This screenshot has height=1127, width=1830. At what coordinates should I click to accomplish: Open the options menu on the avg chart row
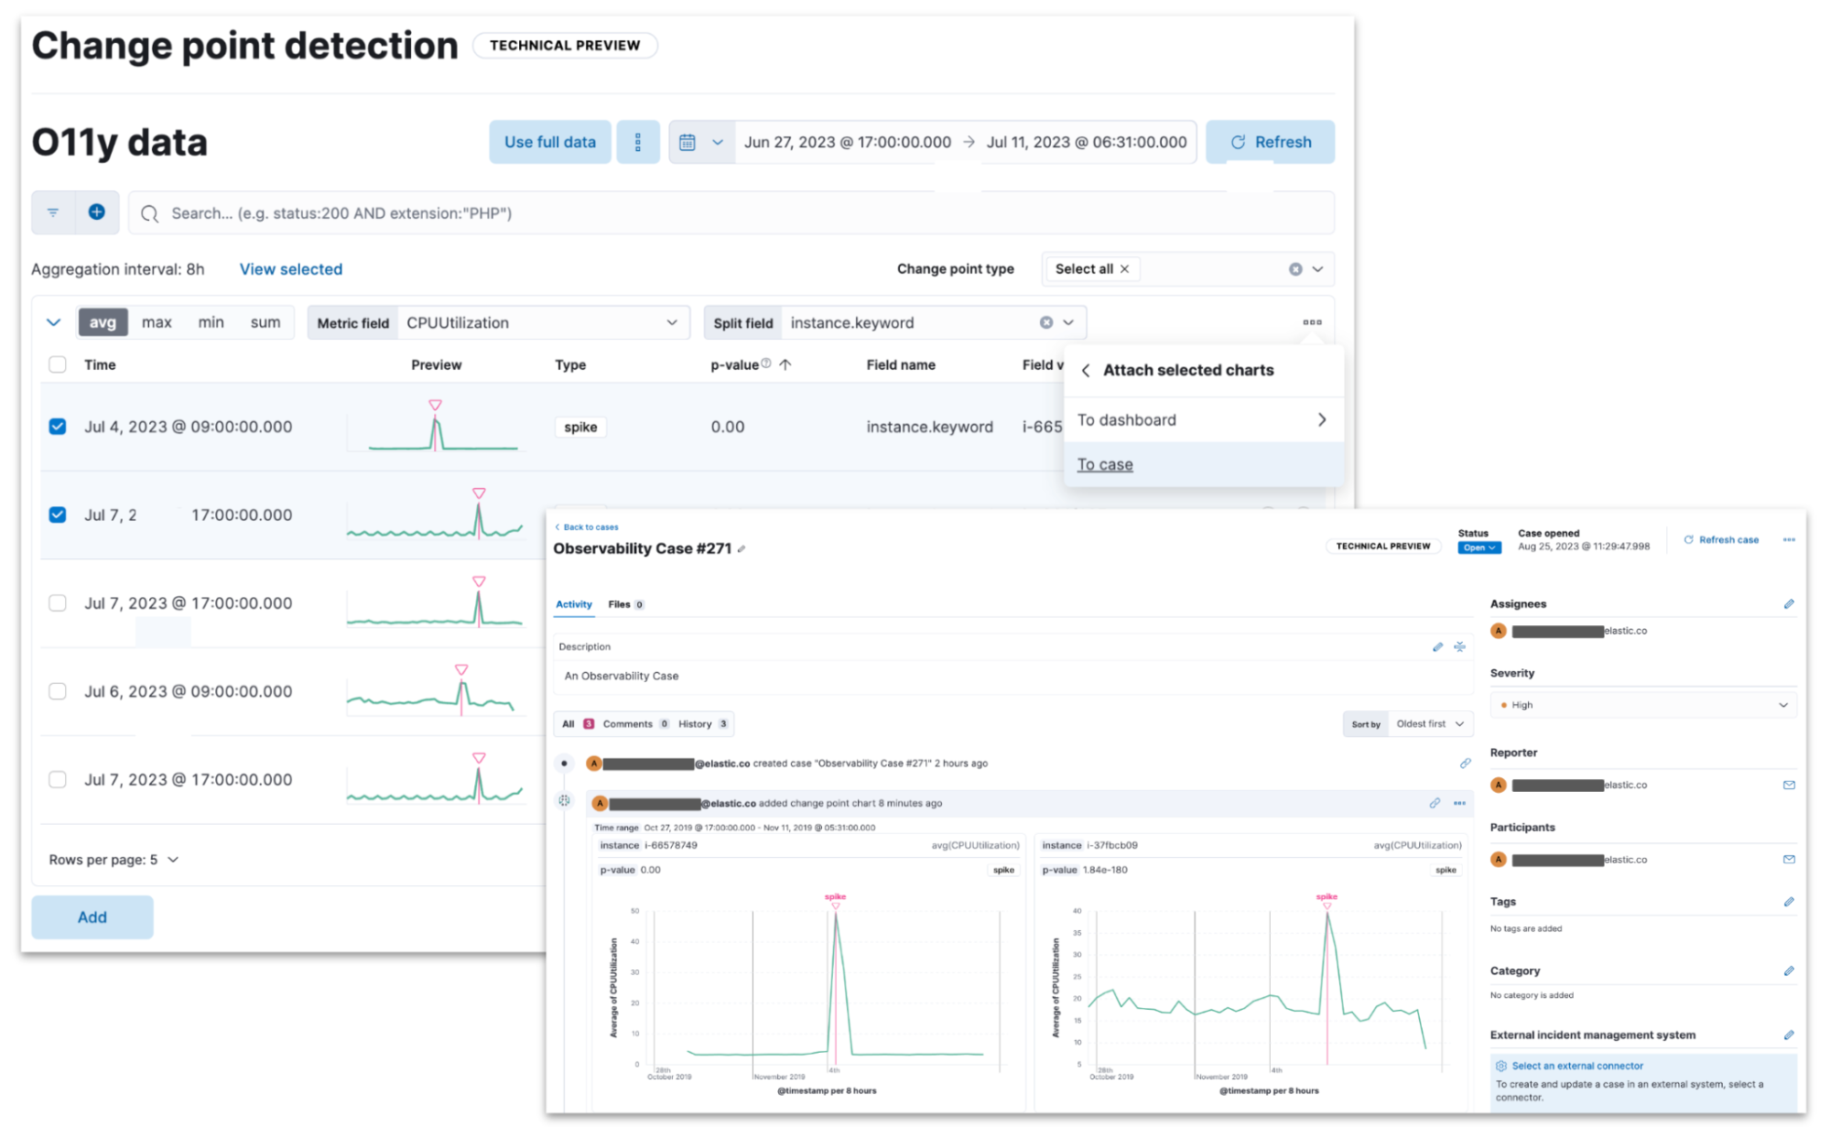pyautogui.click(x=1312, y=321)
